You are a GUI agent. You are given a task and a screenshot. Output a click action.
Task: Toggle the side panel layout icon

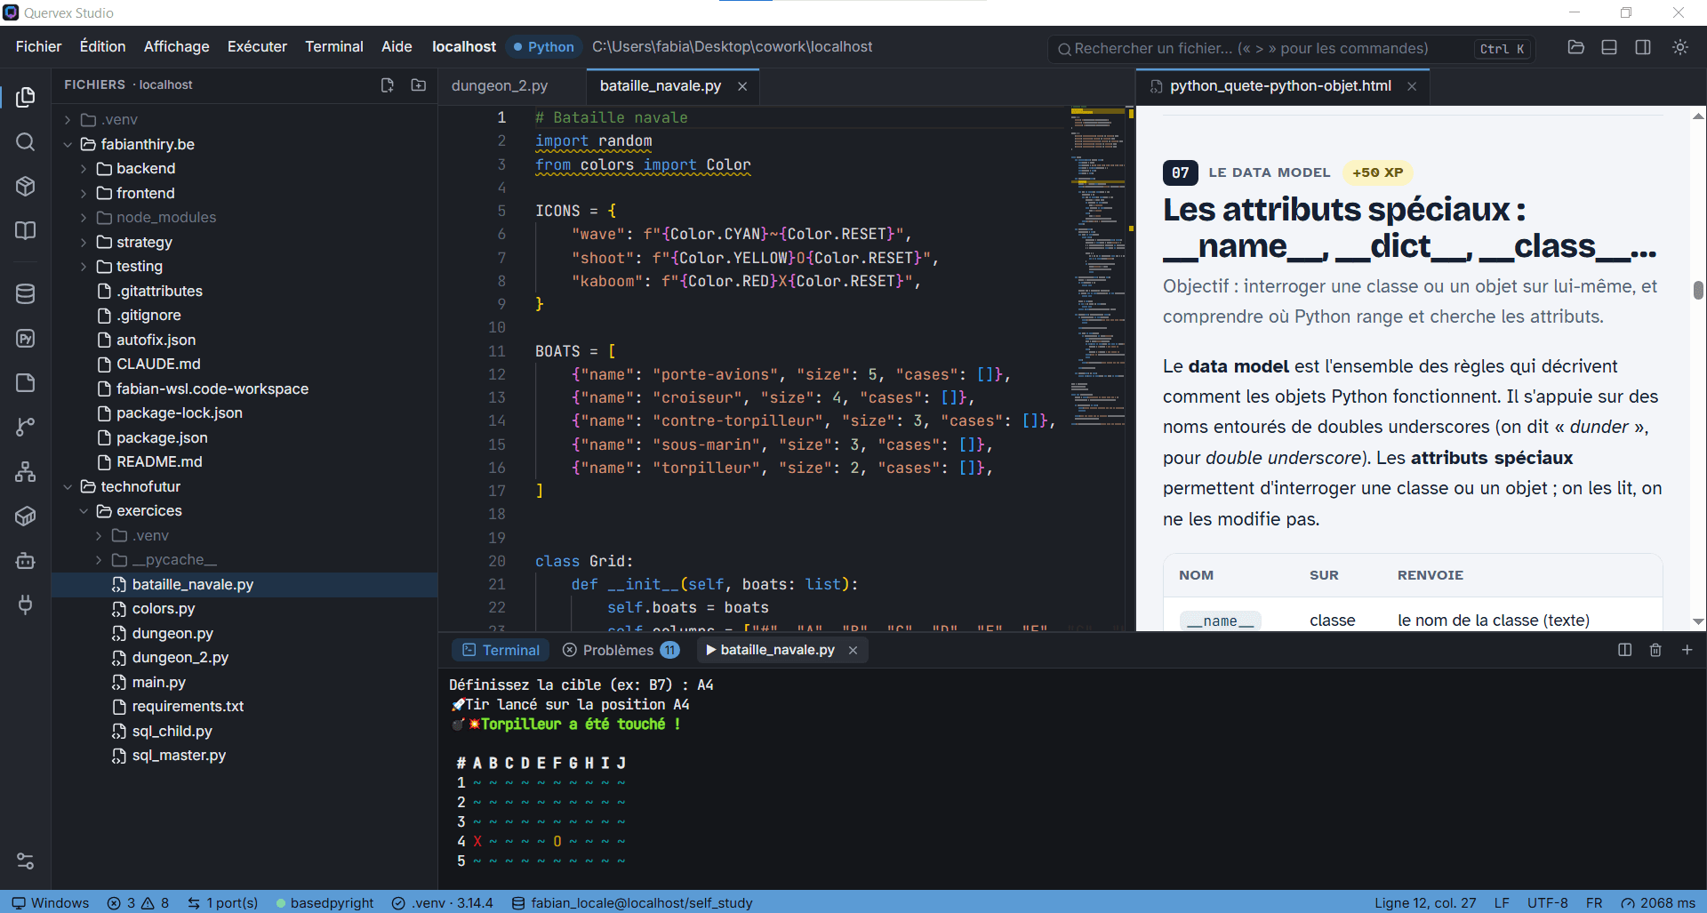tap(1643, 47)
